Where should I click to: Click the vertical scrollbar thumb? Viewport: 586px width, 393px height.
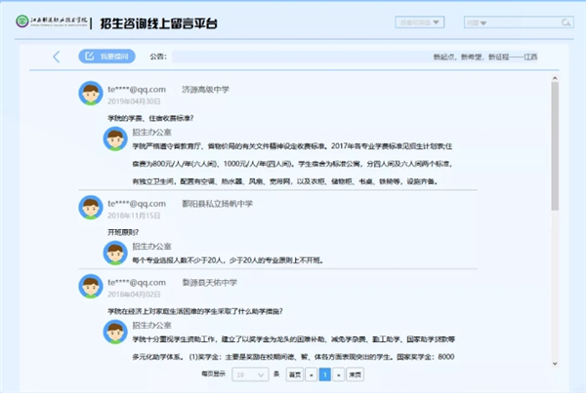pyautogui.click(x=555, y=145)
